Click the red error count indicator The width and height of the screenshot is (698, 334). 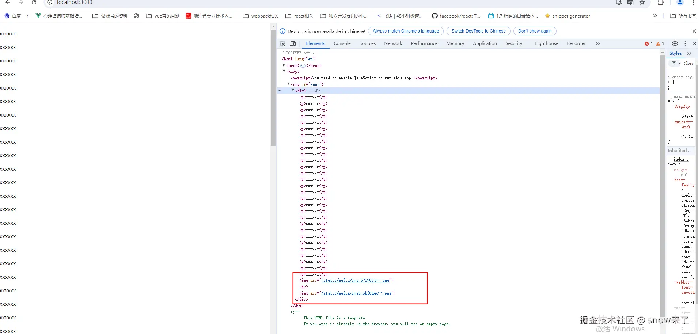[649, 44]
